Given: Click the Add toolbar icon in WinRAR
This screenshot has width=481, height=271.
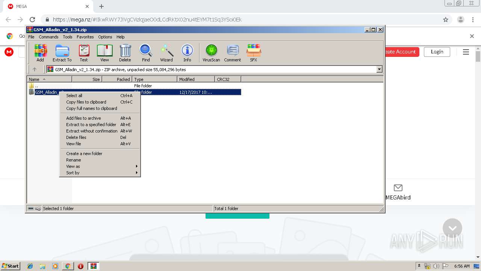Looking at the screenshot, I should tap(40, 53).
